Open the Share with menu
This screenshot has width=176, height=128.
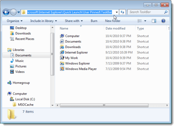coord(74,21)
